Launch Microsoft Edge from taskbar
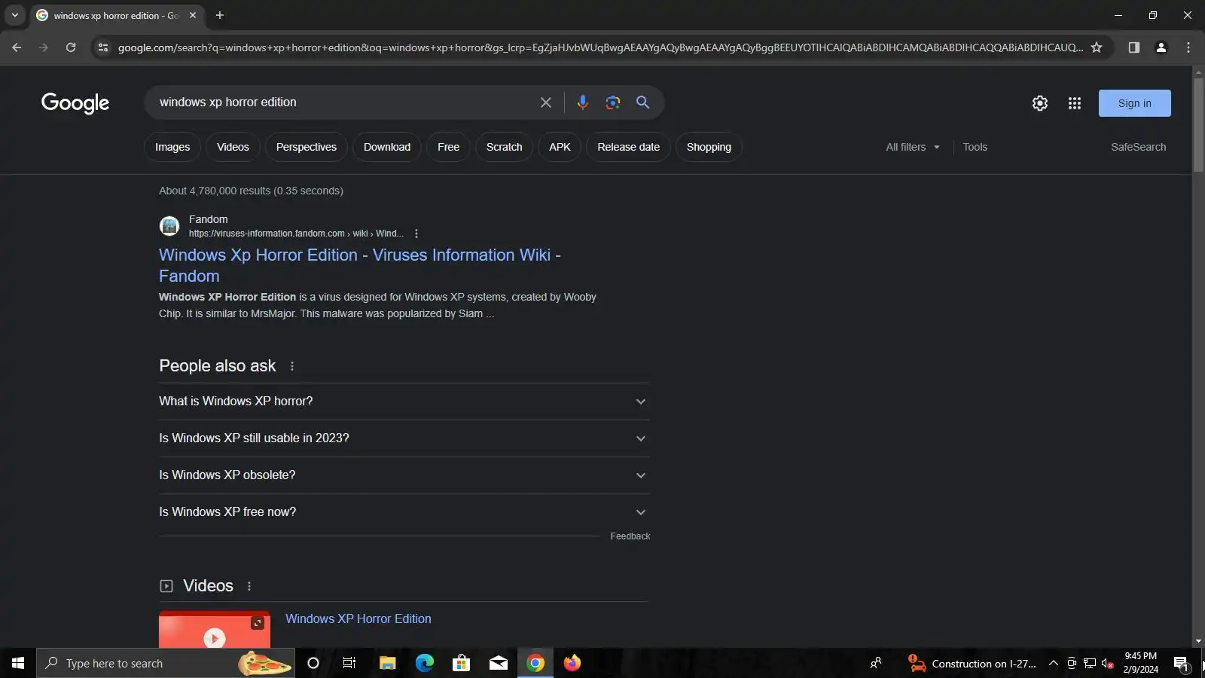The height and width of the screenshot is (678, 1205). coord(425,663)
